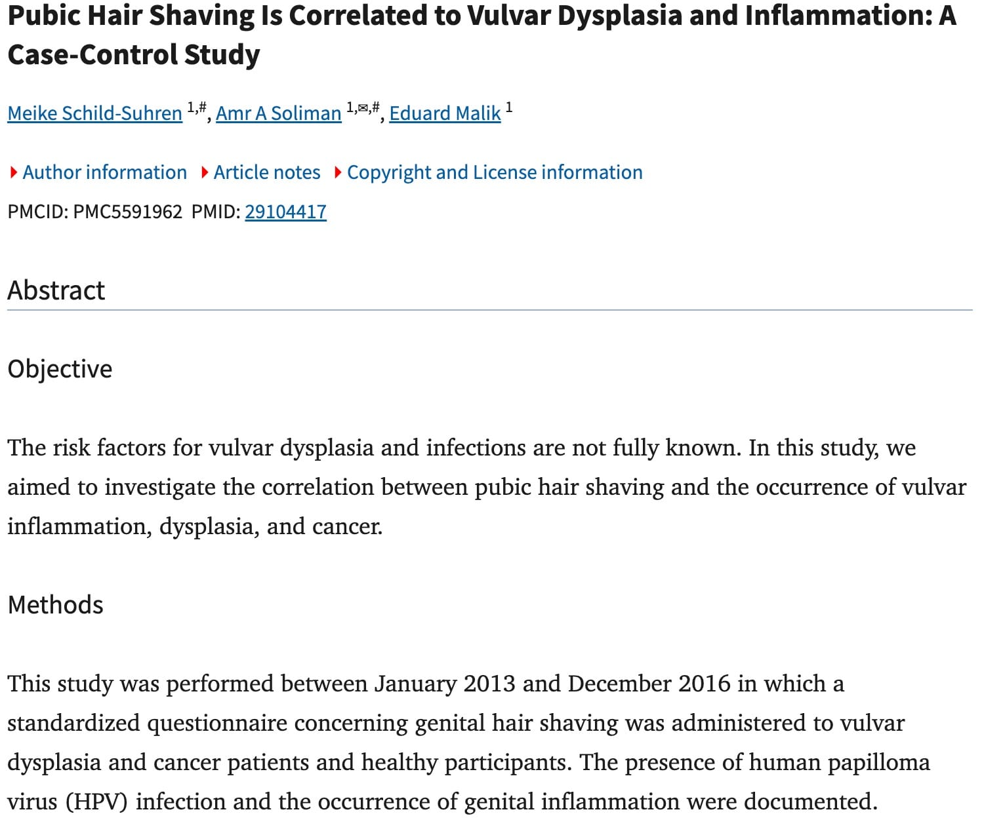Screen dimensions: 984x835
Task: Open Amr A Soliman author link
Action: coord(278,113)
